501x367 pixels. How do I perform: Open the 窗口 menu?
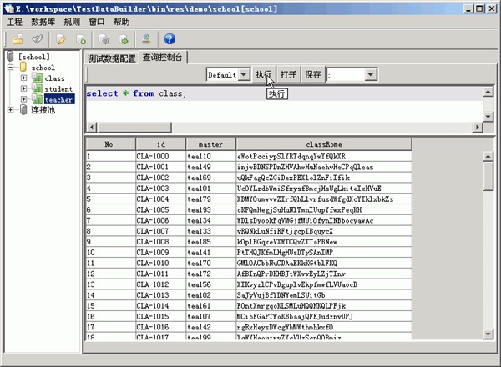(97, 22)
